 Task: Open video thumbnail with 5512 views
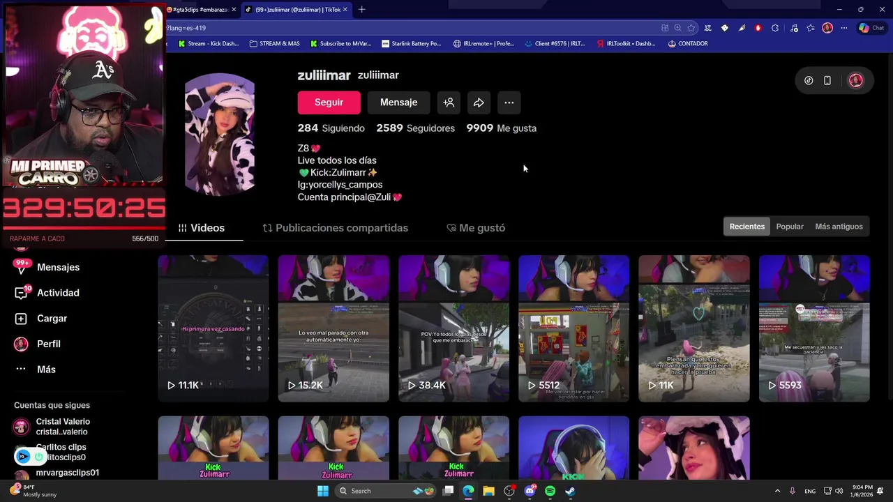tap(573, 328)
